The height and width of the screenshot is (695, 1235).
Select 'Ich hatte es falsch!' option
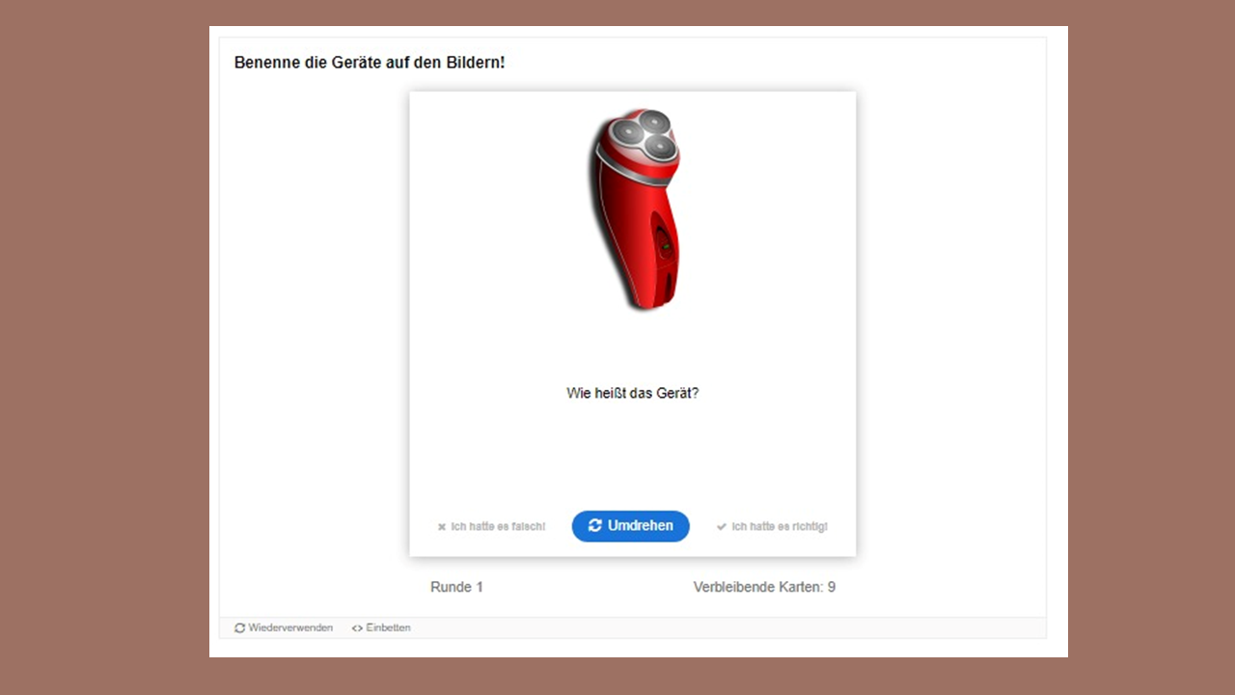click(x=498, y=527)
